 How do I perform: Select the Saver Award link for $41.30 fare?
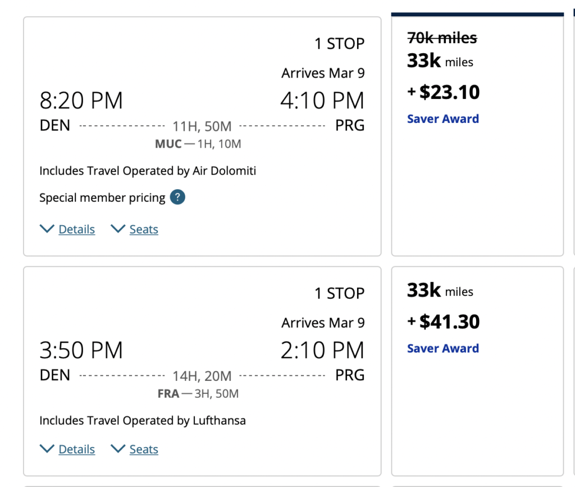443,348
